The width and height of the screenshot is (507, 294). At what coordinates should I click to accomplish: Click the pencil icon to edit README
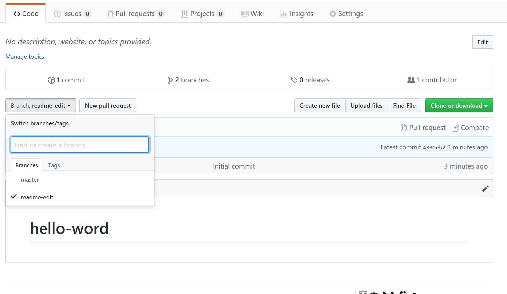[485, 189]
